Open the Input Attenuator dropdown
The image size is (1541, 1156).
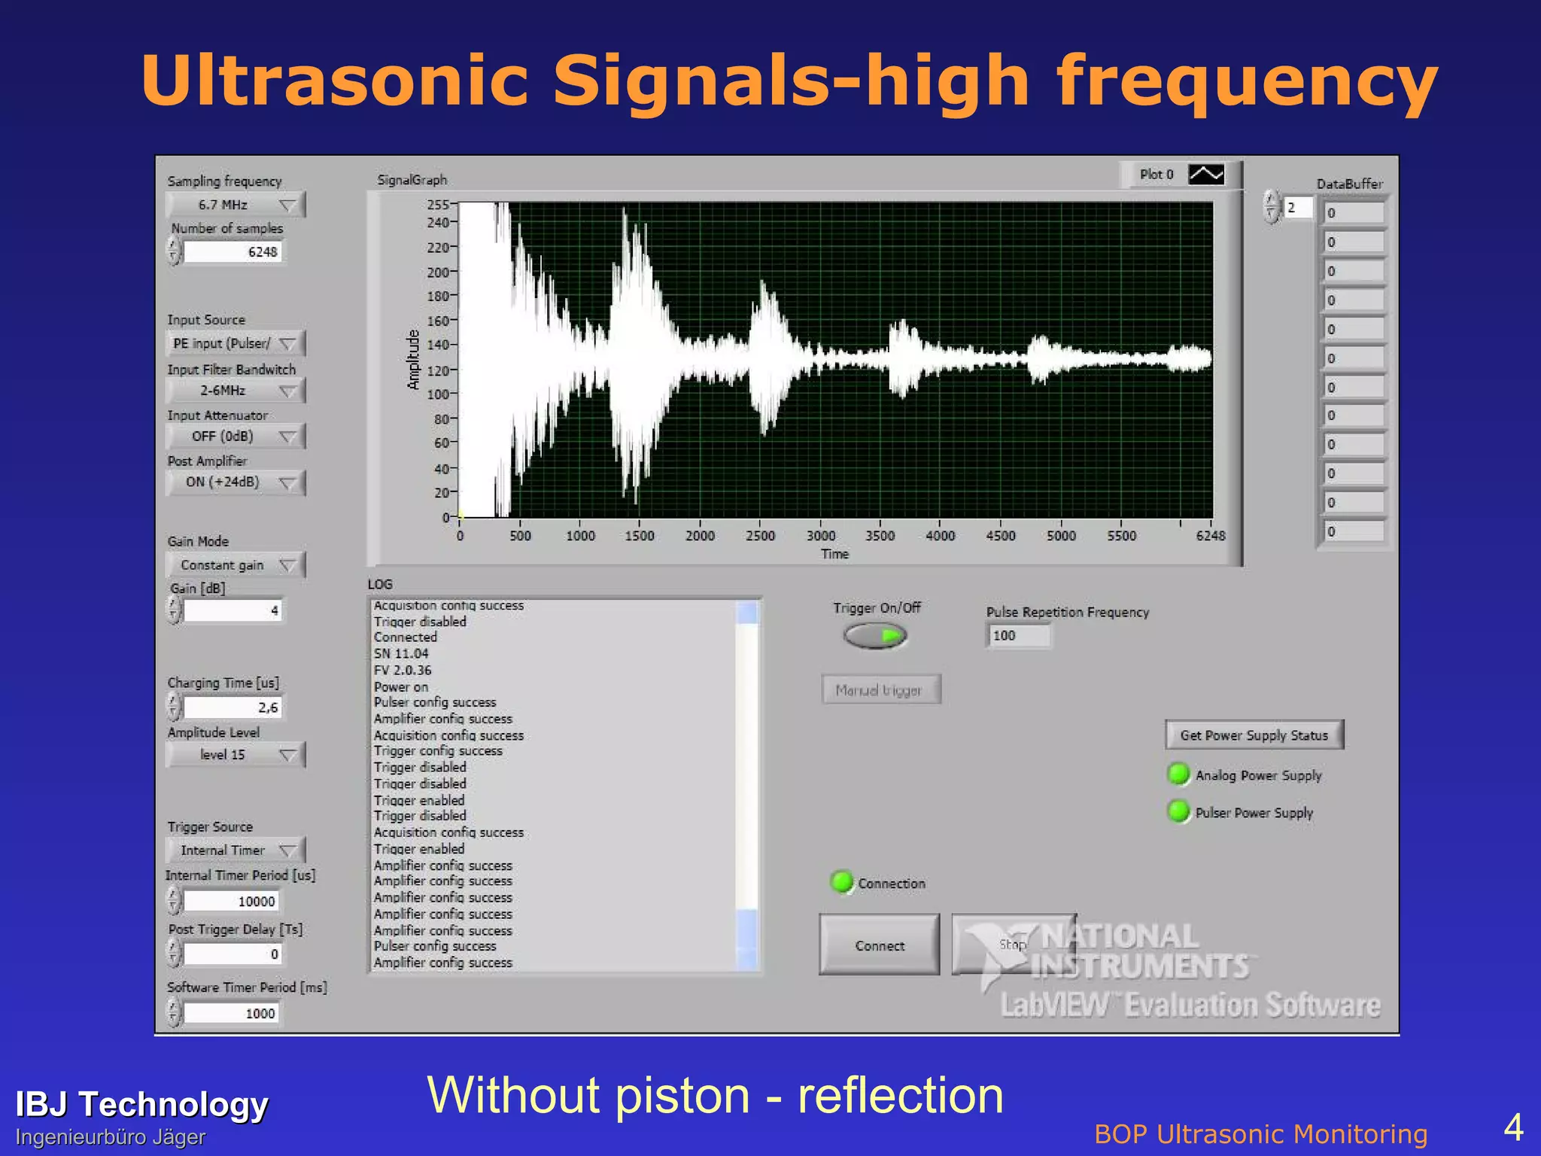[236, 437]
